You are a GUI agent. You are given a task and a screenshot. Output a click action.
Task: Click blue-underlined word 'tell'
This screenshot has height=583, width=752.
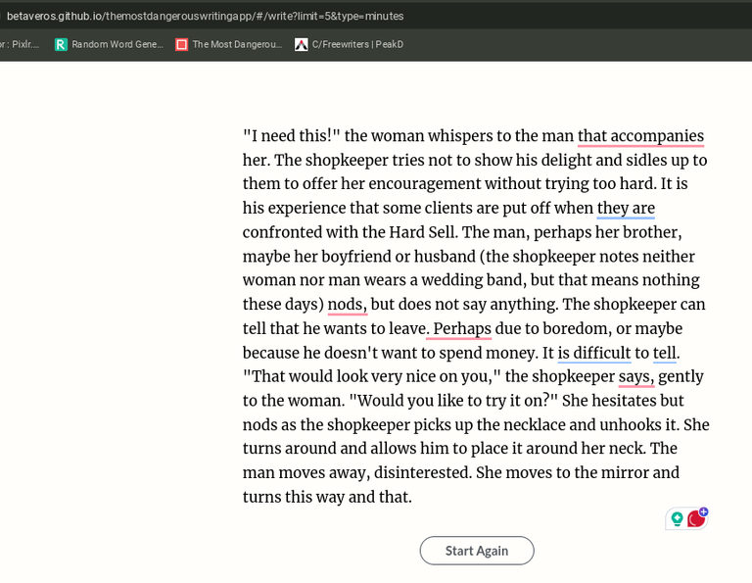coord(664,353)
